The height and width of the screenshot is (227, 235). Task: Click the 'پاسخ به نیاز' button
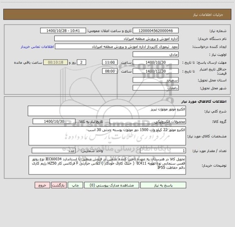click(x=163, y=185)
